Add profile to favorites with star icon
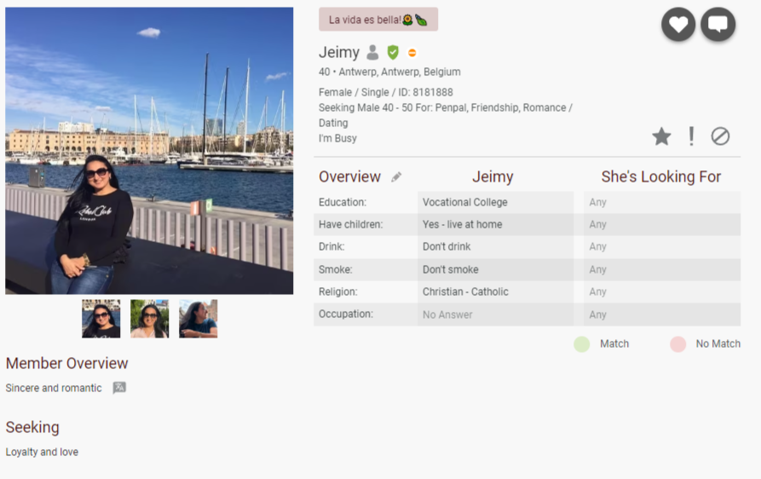Viewport: 761px width, 479px height. tap(661, 136)
